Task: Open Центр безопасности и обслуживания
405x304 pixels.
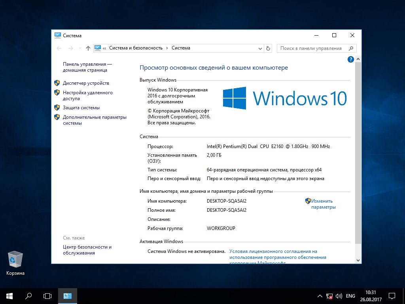Action: tap(87, 250)
